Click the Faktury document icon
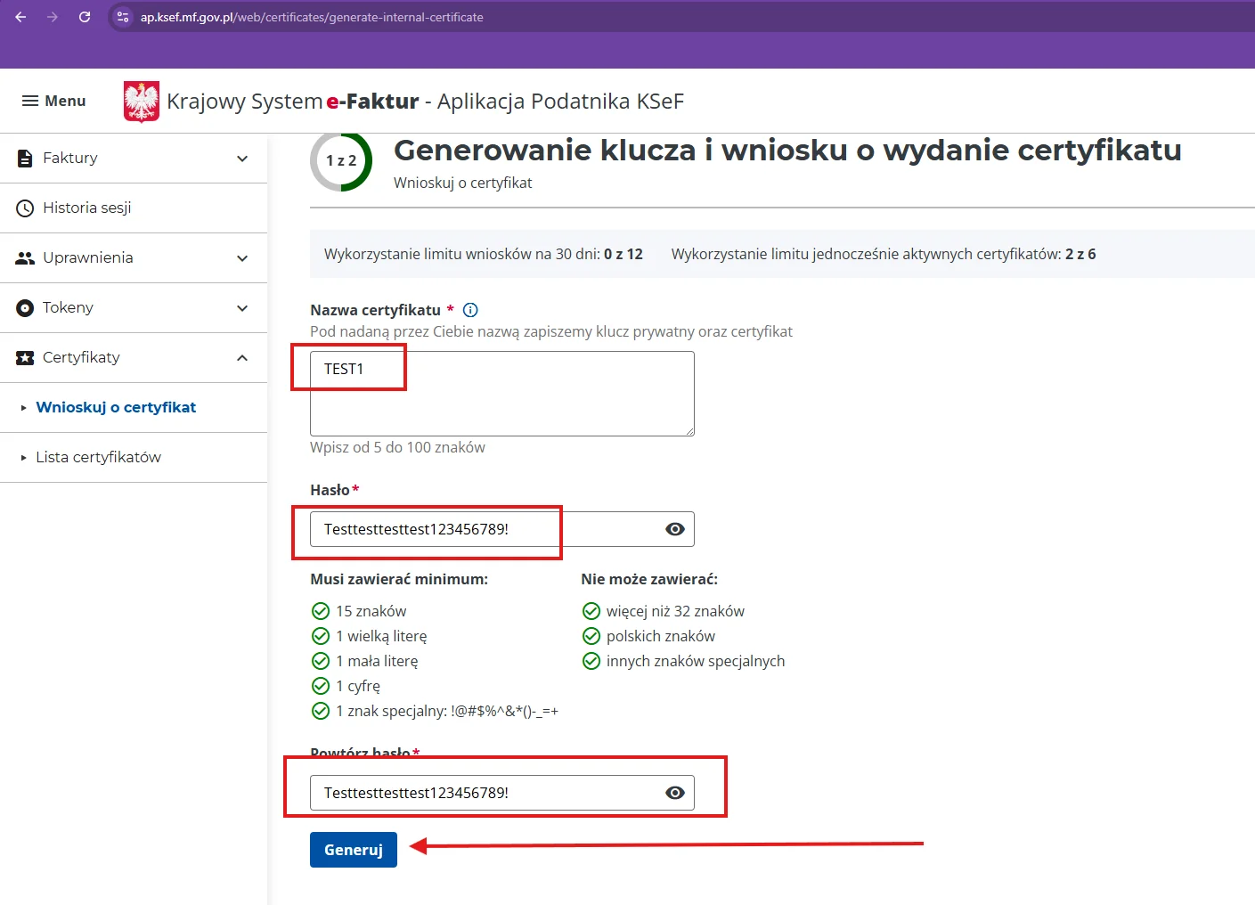Screen dimensions: 1255x905 point(25,158)
